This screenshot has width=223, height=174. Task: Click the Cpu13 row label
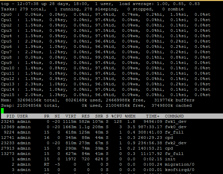[x=8, y=84]
